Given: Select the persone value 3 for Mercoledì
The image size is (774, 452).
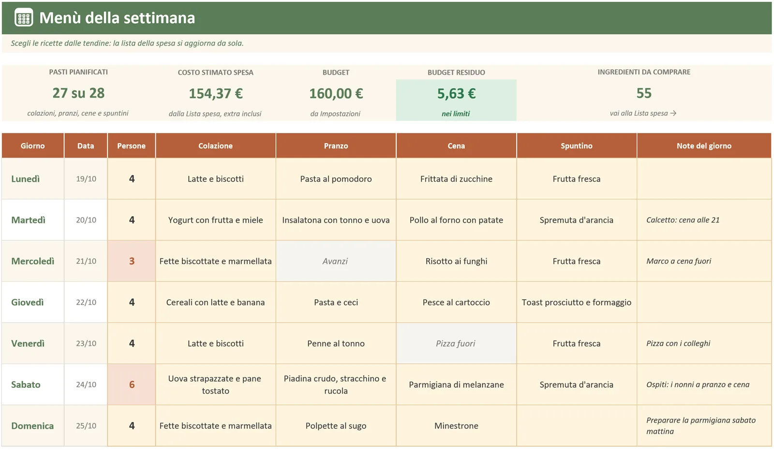Looking at the screenshot, I should pos(132,261).
